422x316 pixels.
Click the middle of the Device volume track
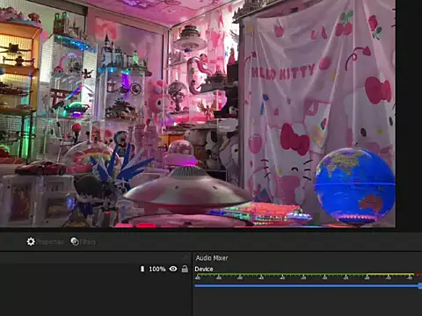[307, 286]
